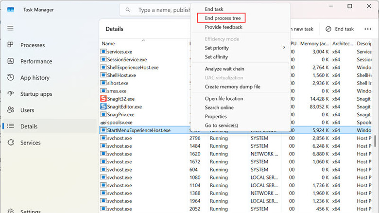This screenshot has width=379, height=213.
Task: Open the three-dot more options menu
Action: click(368, 29)
